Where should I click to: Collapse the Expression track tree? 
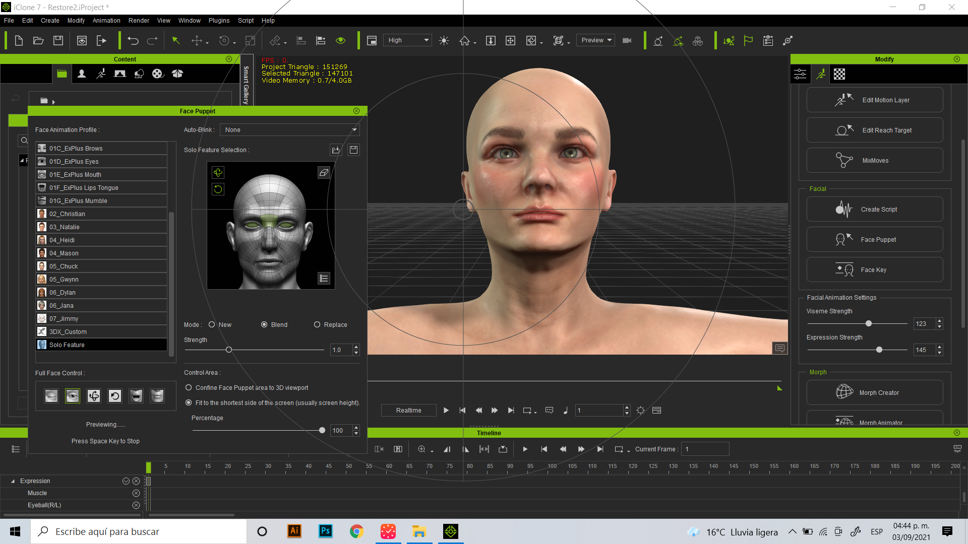coord(13,481)
